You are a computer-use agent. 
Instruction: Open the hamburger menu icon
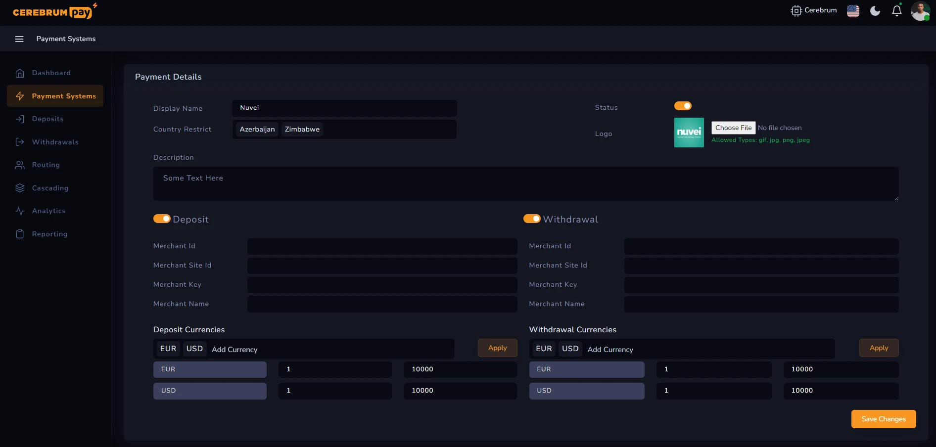pyautogui.click(x=19, y=39)
